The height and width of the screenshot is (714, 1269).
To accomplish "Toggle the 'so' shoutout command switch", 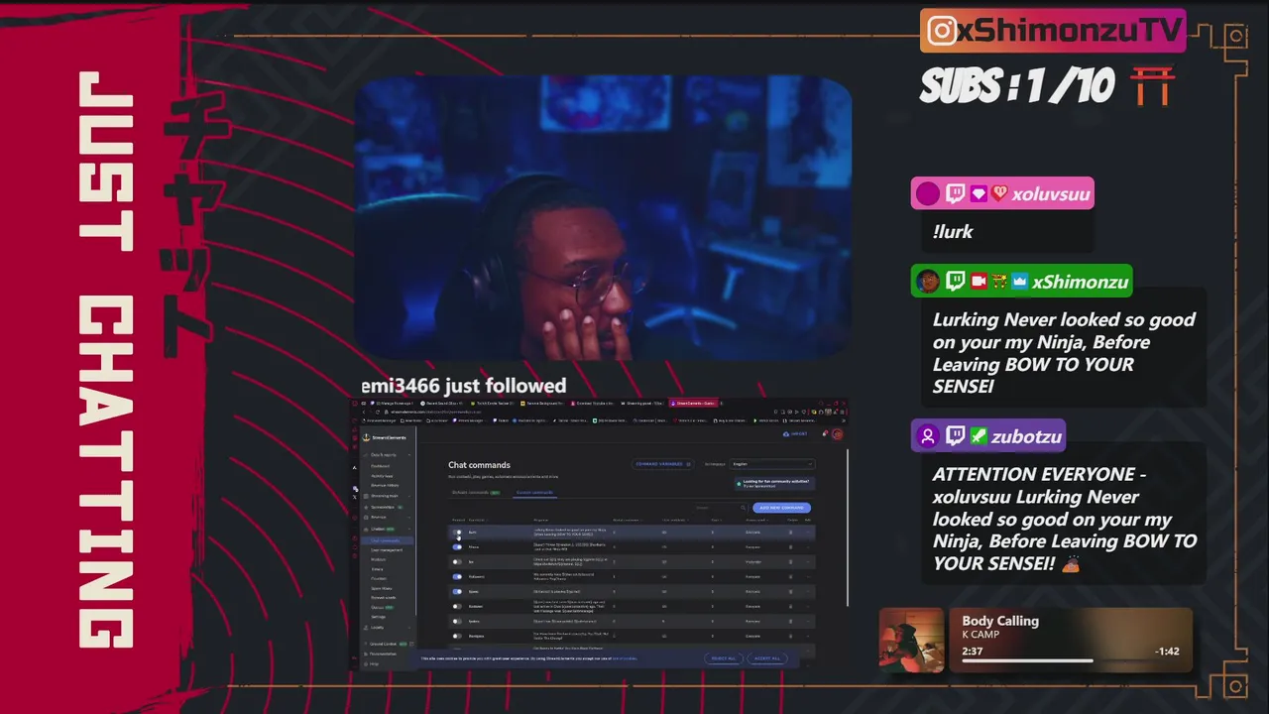I will pos(457,561).
